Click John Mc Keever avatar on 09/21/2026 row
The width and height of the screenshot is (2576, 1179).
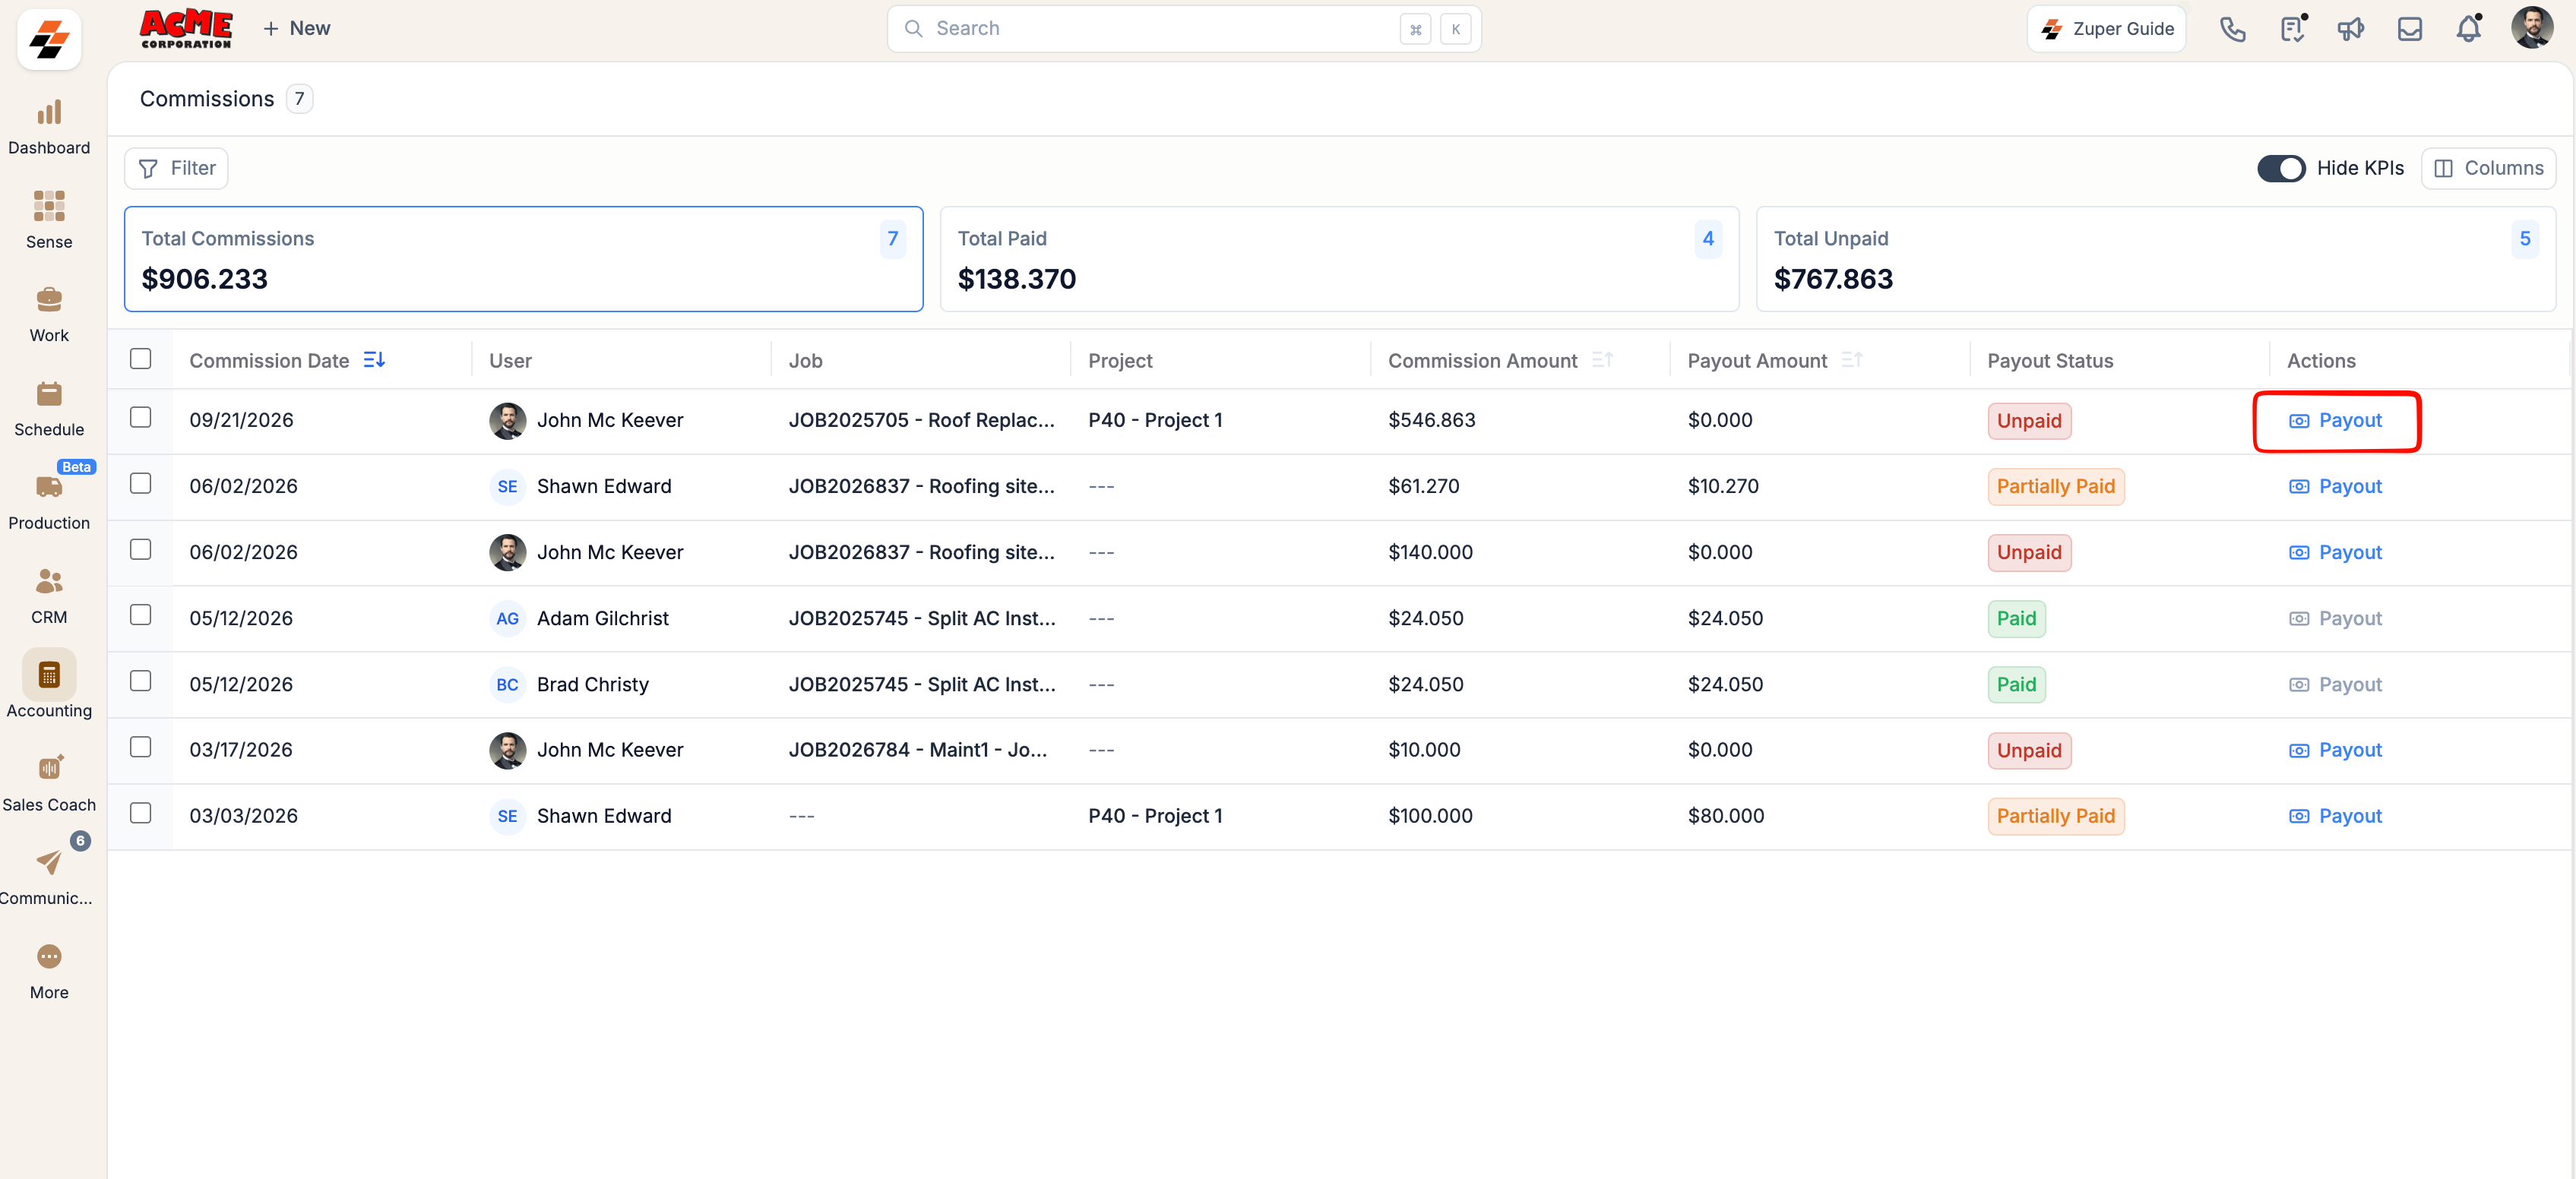[507, 421]
